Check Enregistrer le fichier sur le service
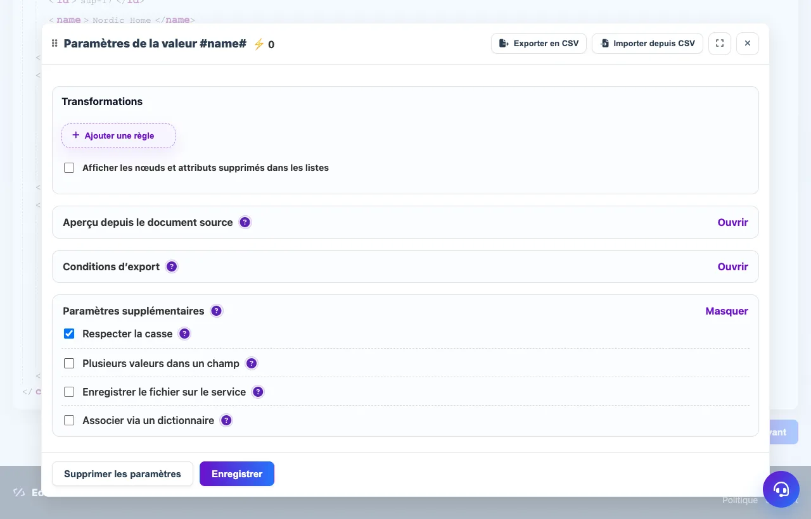 [x=69, y=392]
